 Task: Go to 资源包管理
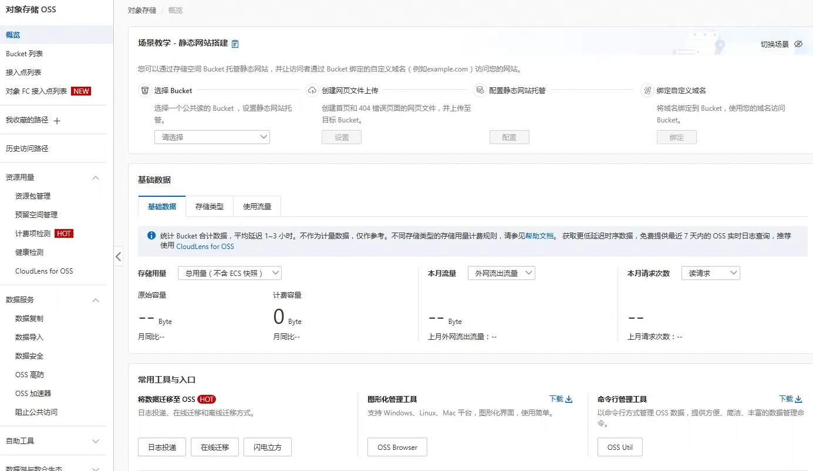[33, 196]
